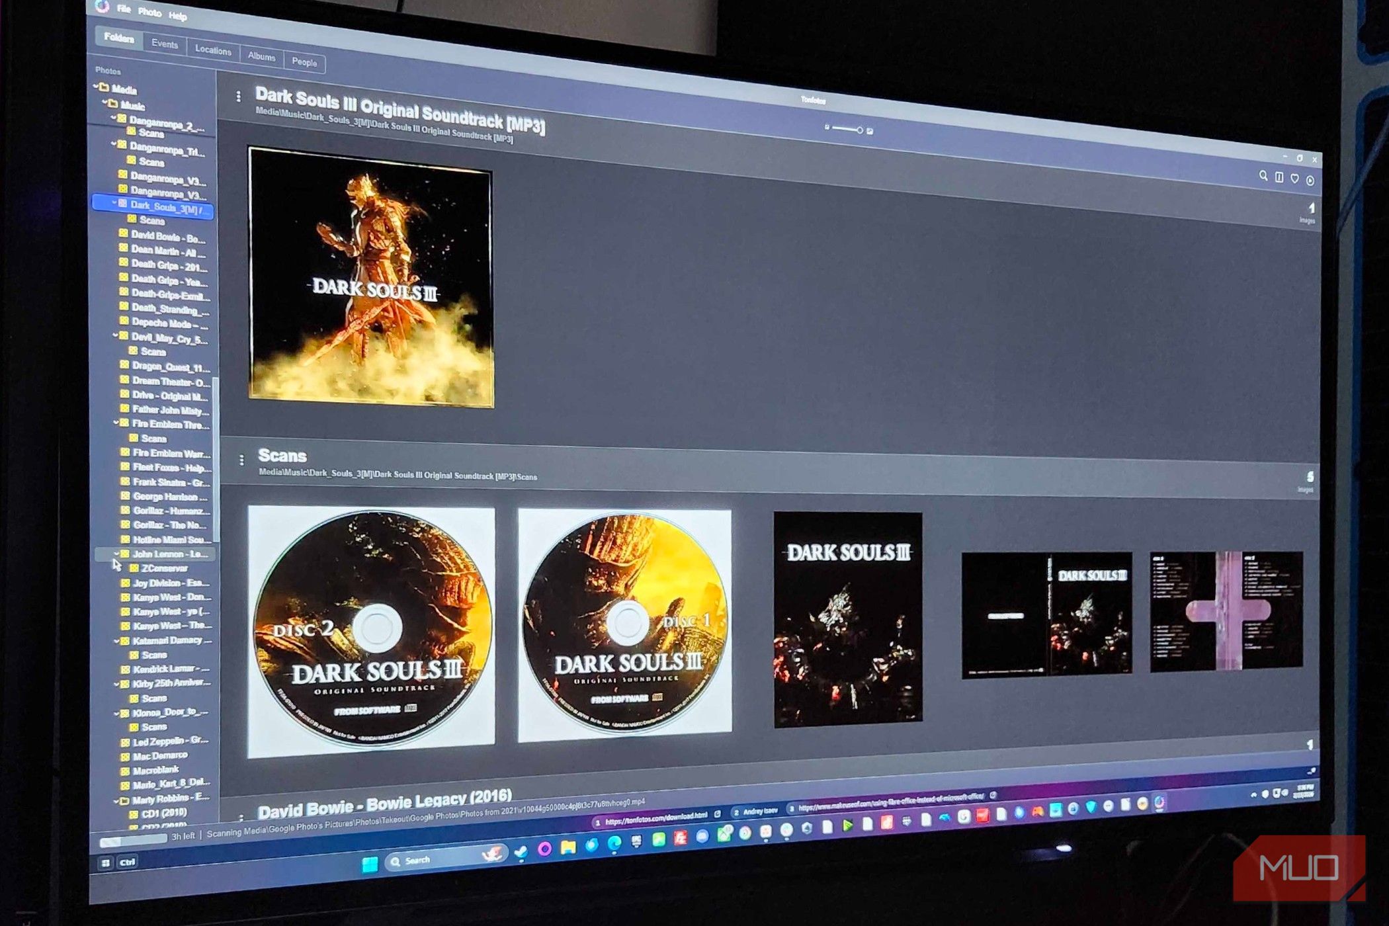Toggle the compare view icon
The height and width of the screenshot is (926, 1389).
pos(1279,177)
